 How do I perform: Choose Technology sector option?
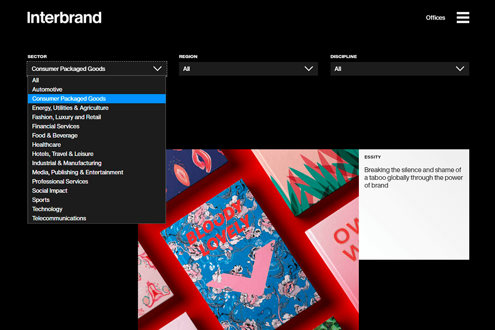[x=96, y=209]
